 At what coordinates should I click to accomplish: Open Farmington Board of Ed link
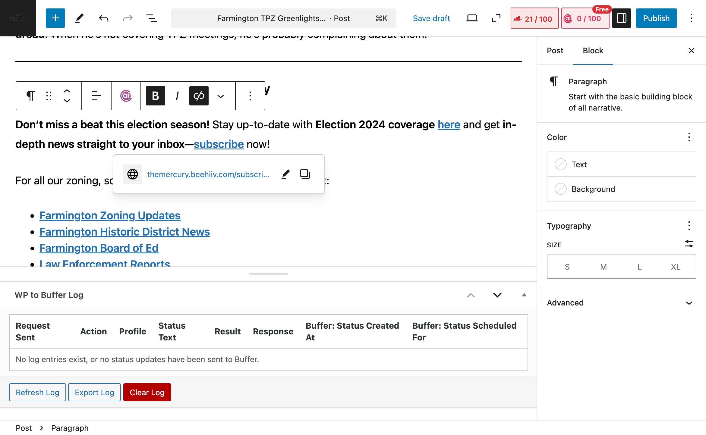pyautogui.click(x=99, y=248)
